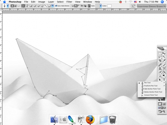The height and width of the screenshot is (125, 167).
Task: Open the Filter menu
Action: pos(69,2)
